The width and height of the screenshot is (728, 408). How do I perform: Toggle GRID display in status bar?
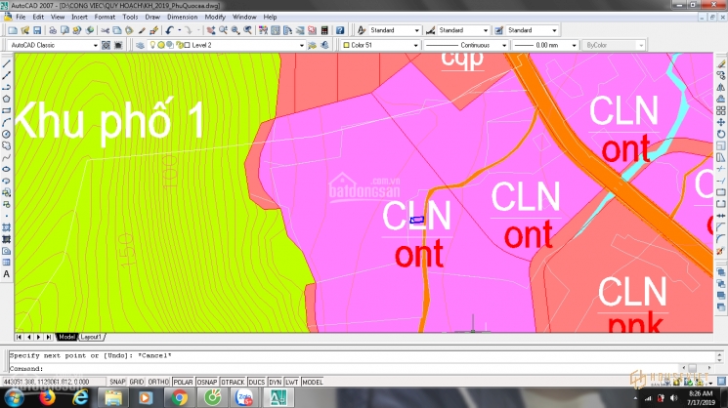coord(137,382)
